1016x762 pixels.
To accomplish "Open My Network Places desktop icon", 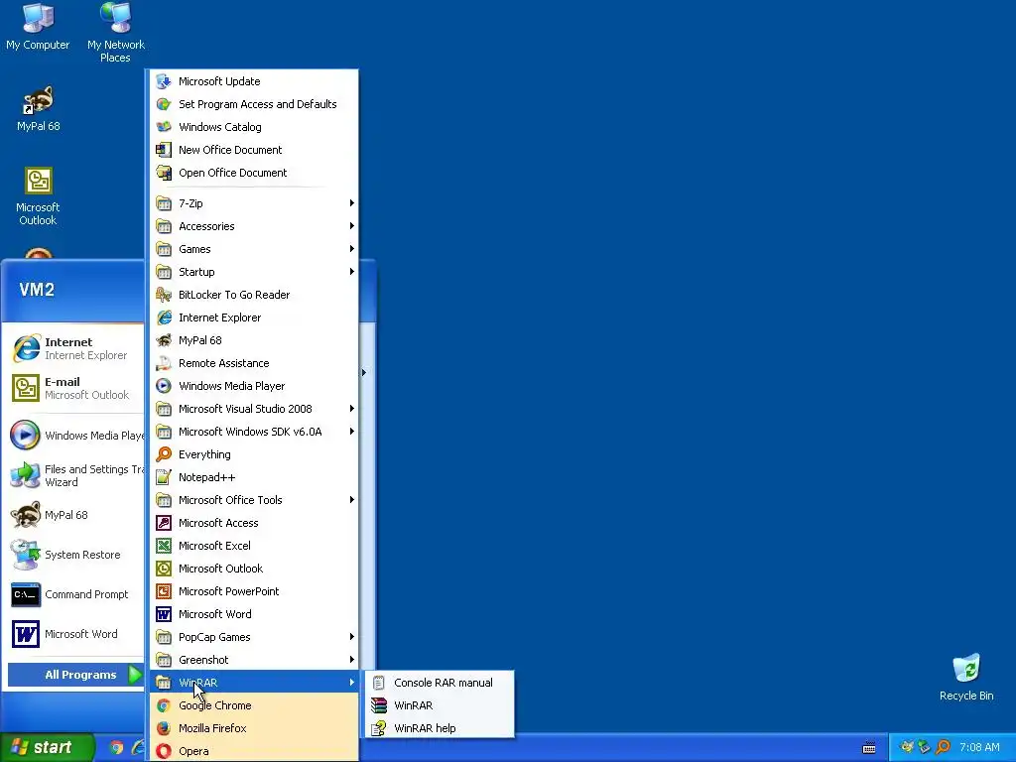I will 115,33.
